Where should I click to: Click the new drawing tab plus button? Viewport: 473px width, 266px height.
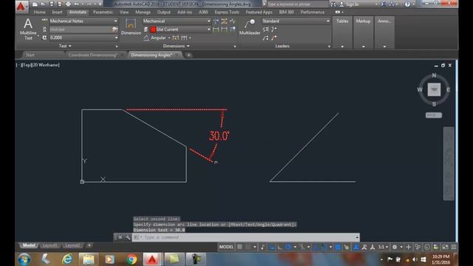tap(188, 55)
